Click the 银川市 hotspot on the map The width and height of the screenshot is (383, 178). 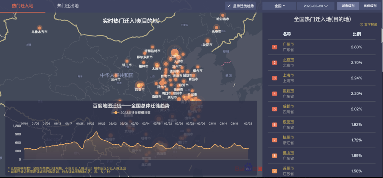pyautogui.click(x=127, y=61)
